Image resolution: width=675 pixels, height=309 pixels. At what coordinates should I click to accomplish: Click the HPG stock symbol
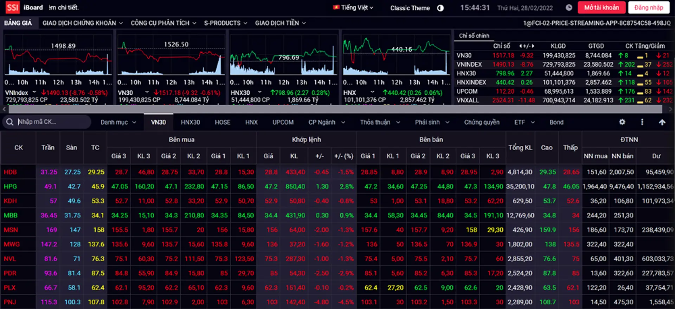pyautogui.click(x=10, y=187)
